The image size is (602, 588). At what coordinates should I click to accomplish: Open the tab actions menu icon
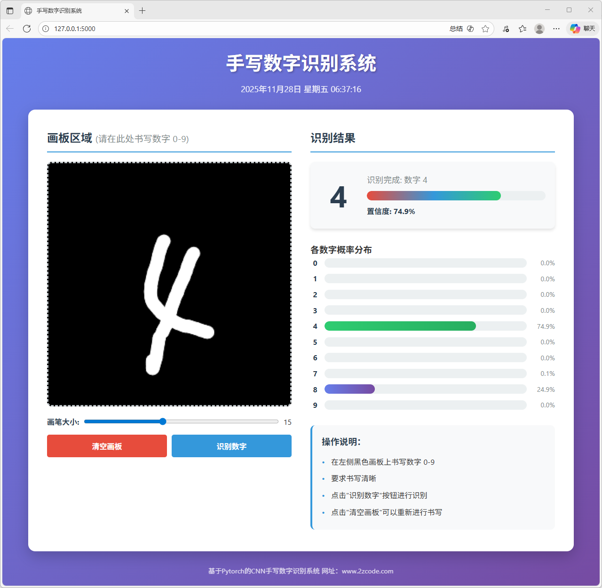[x=10, y=10]
